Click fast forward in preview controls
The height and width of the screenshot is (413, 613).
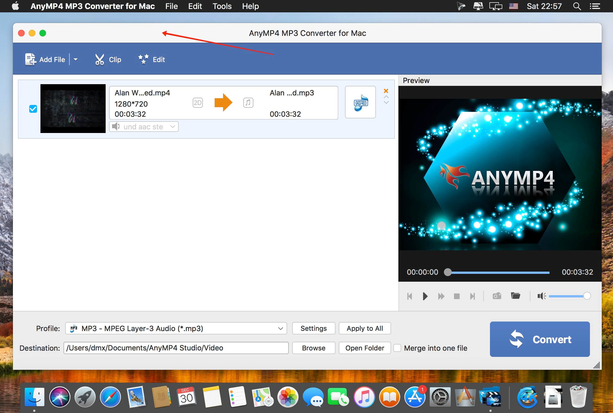(x=441, y=296)
